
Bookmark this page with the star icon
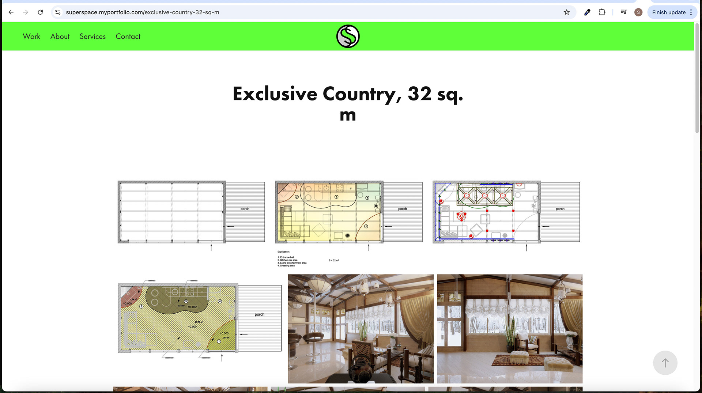(567, 12)
